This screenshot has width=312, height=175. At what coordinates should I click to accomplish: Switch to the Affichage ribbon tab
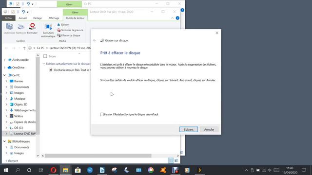coord(54,18)
